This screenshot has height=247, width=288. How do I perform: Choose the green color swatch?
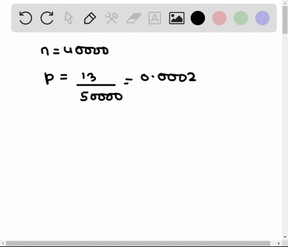(241, 18)
